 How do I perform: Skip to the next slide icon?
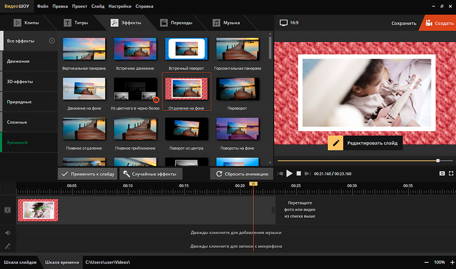(307, 174)
